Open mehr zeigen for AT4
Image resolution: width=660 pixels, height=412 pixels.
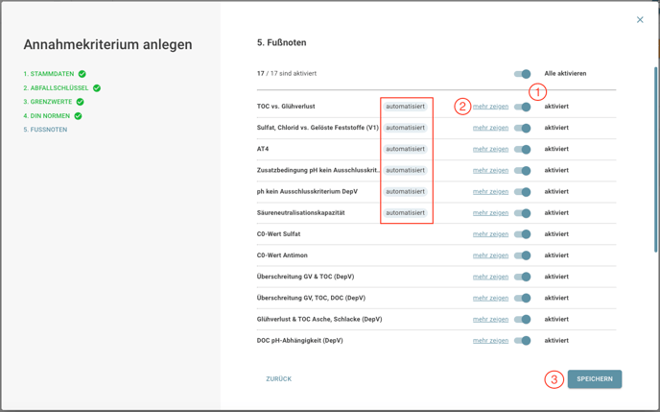(490, 149)
